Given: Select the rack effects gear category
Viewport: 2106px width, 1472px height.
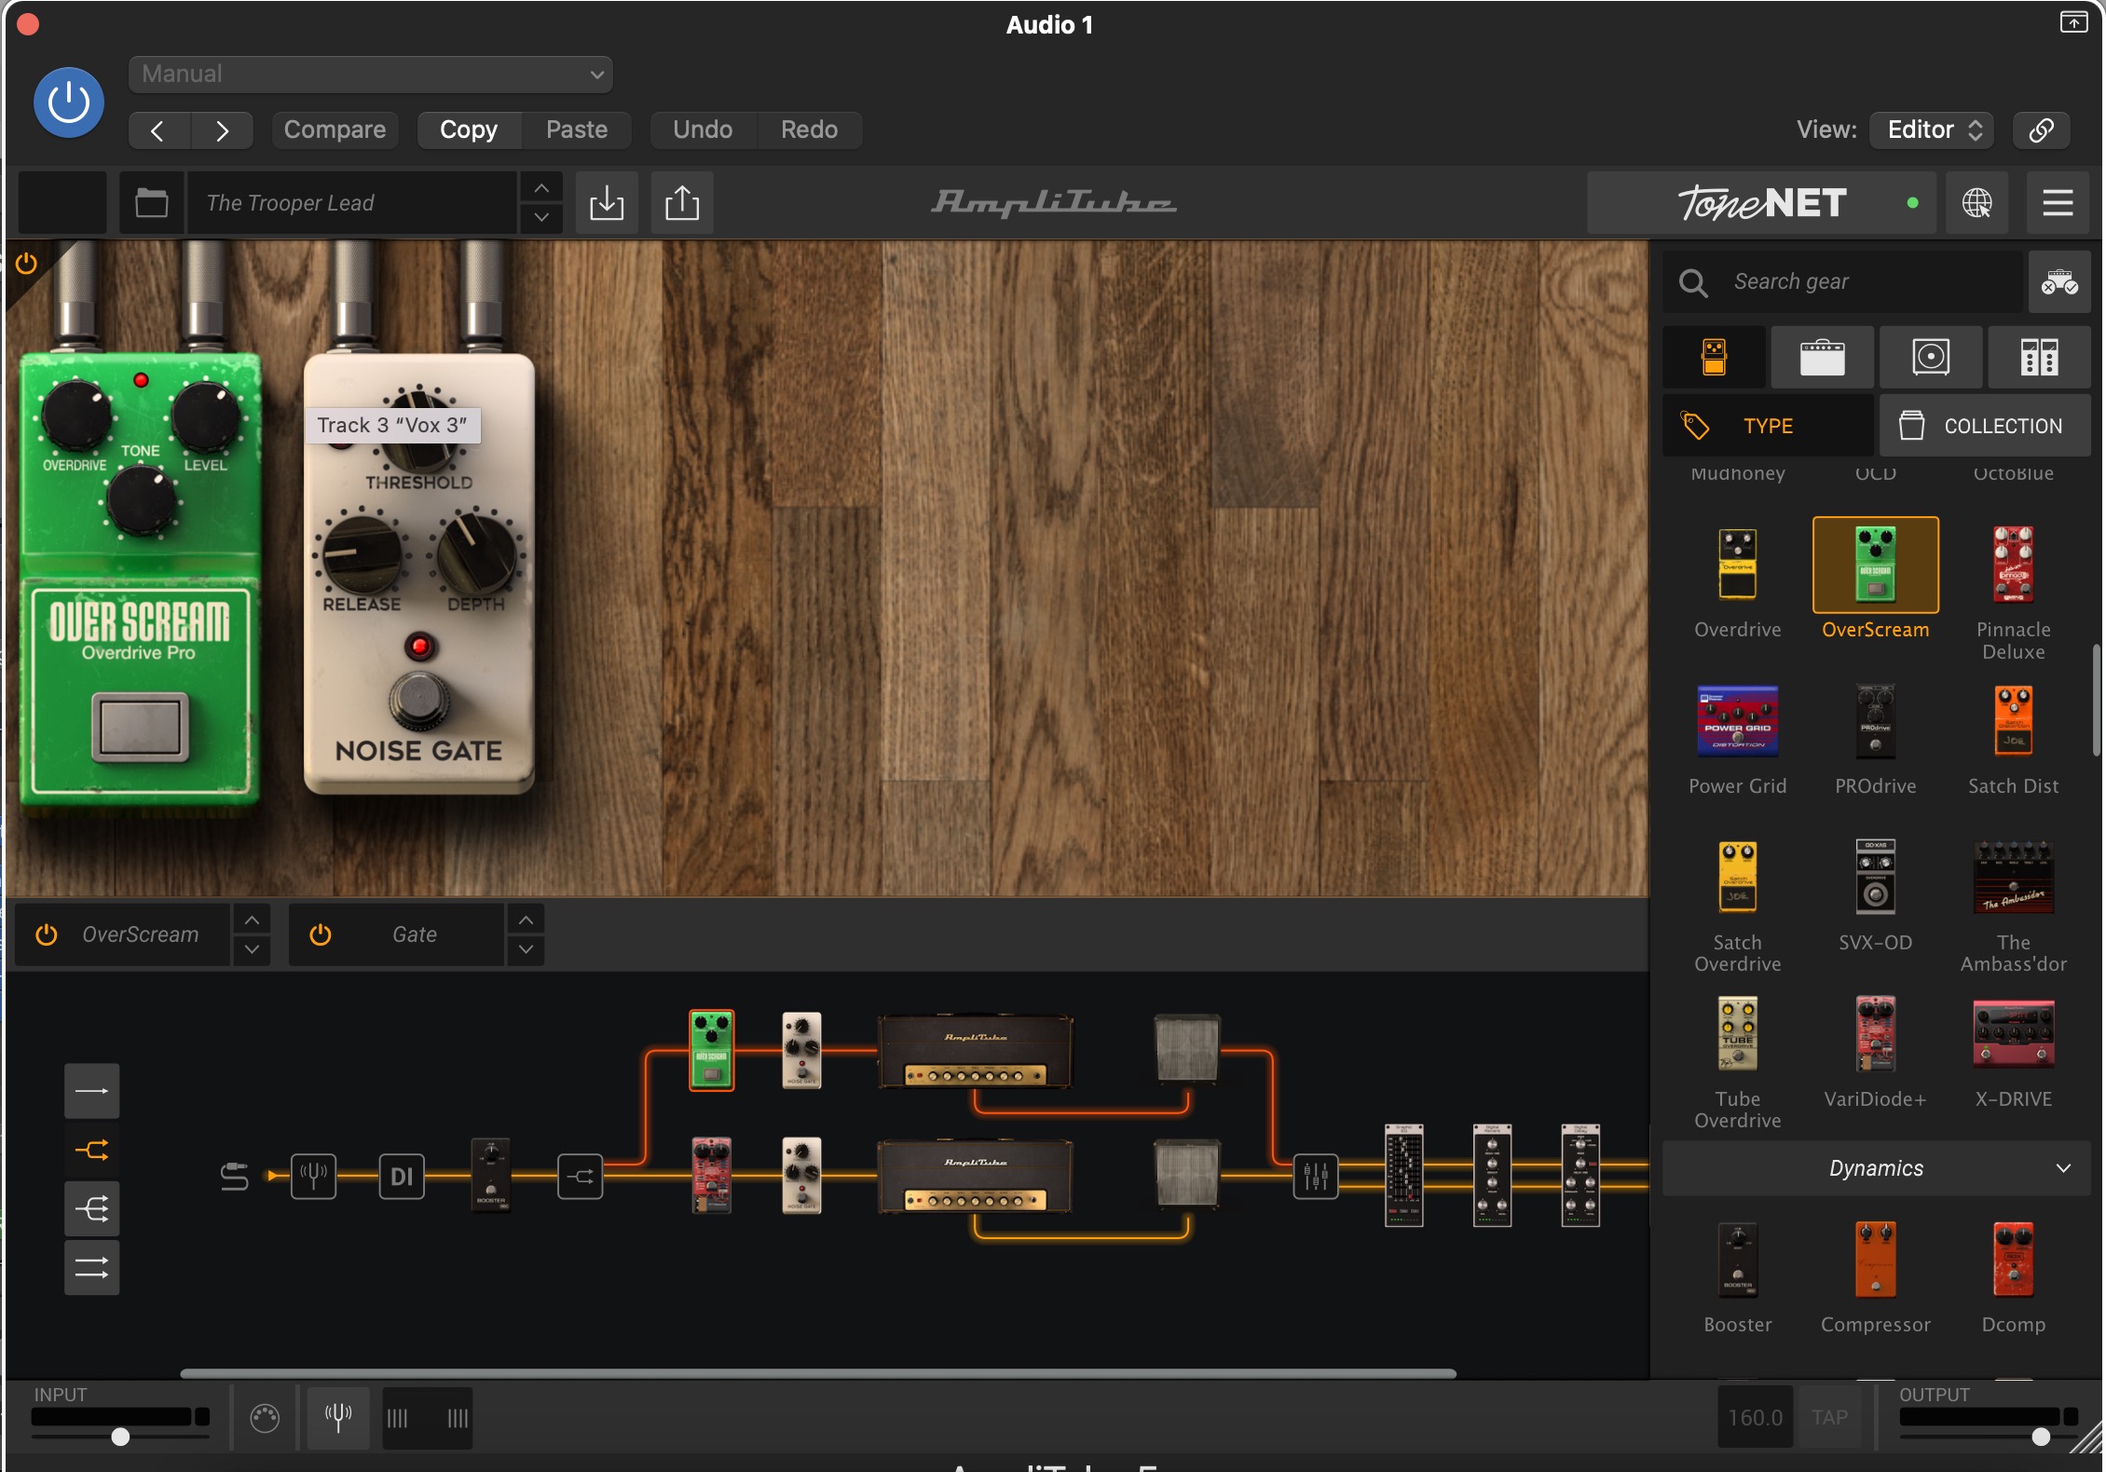Looking at the screenshot, I should point(2039,357).
